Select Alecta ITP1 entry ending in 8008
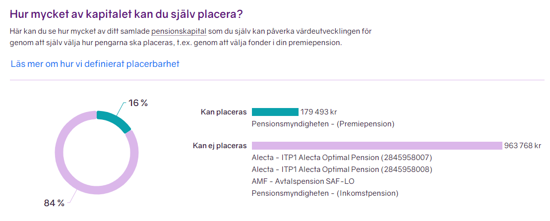The width and height of the screenshot is (550, 221). click(342, 169)
